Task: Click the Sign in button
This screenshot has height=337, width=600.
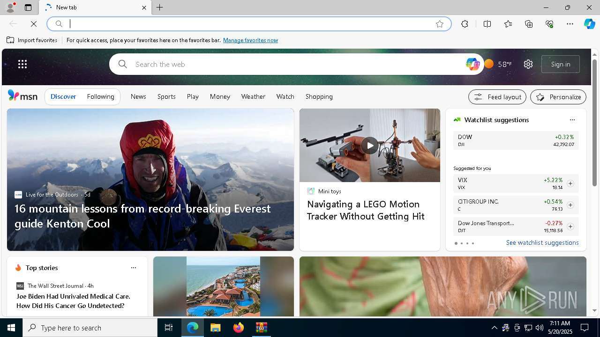Action: pos(561,64)
